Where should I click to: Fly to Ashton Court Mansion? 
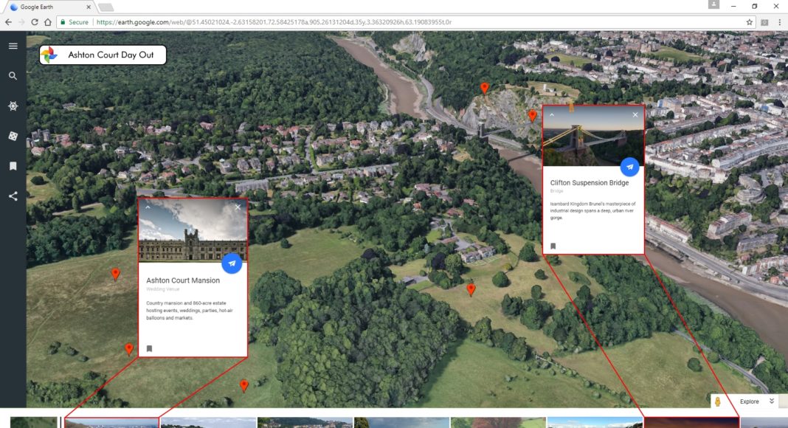click(232, 263)
